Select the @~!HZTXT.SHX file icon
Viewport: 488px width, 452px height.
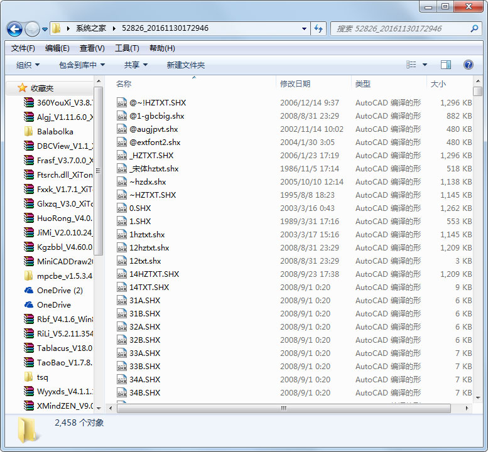(x=122, y=103)
